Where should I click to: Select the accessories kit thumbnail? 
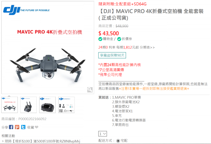coord(67,105)
